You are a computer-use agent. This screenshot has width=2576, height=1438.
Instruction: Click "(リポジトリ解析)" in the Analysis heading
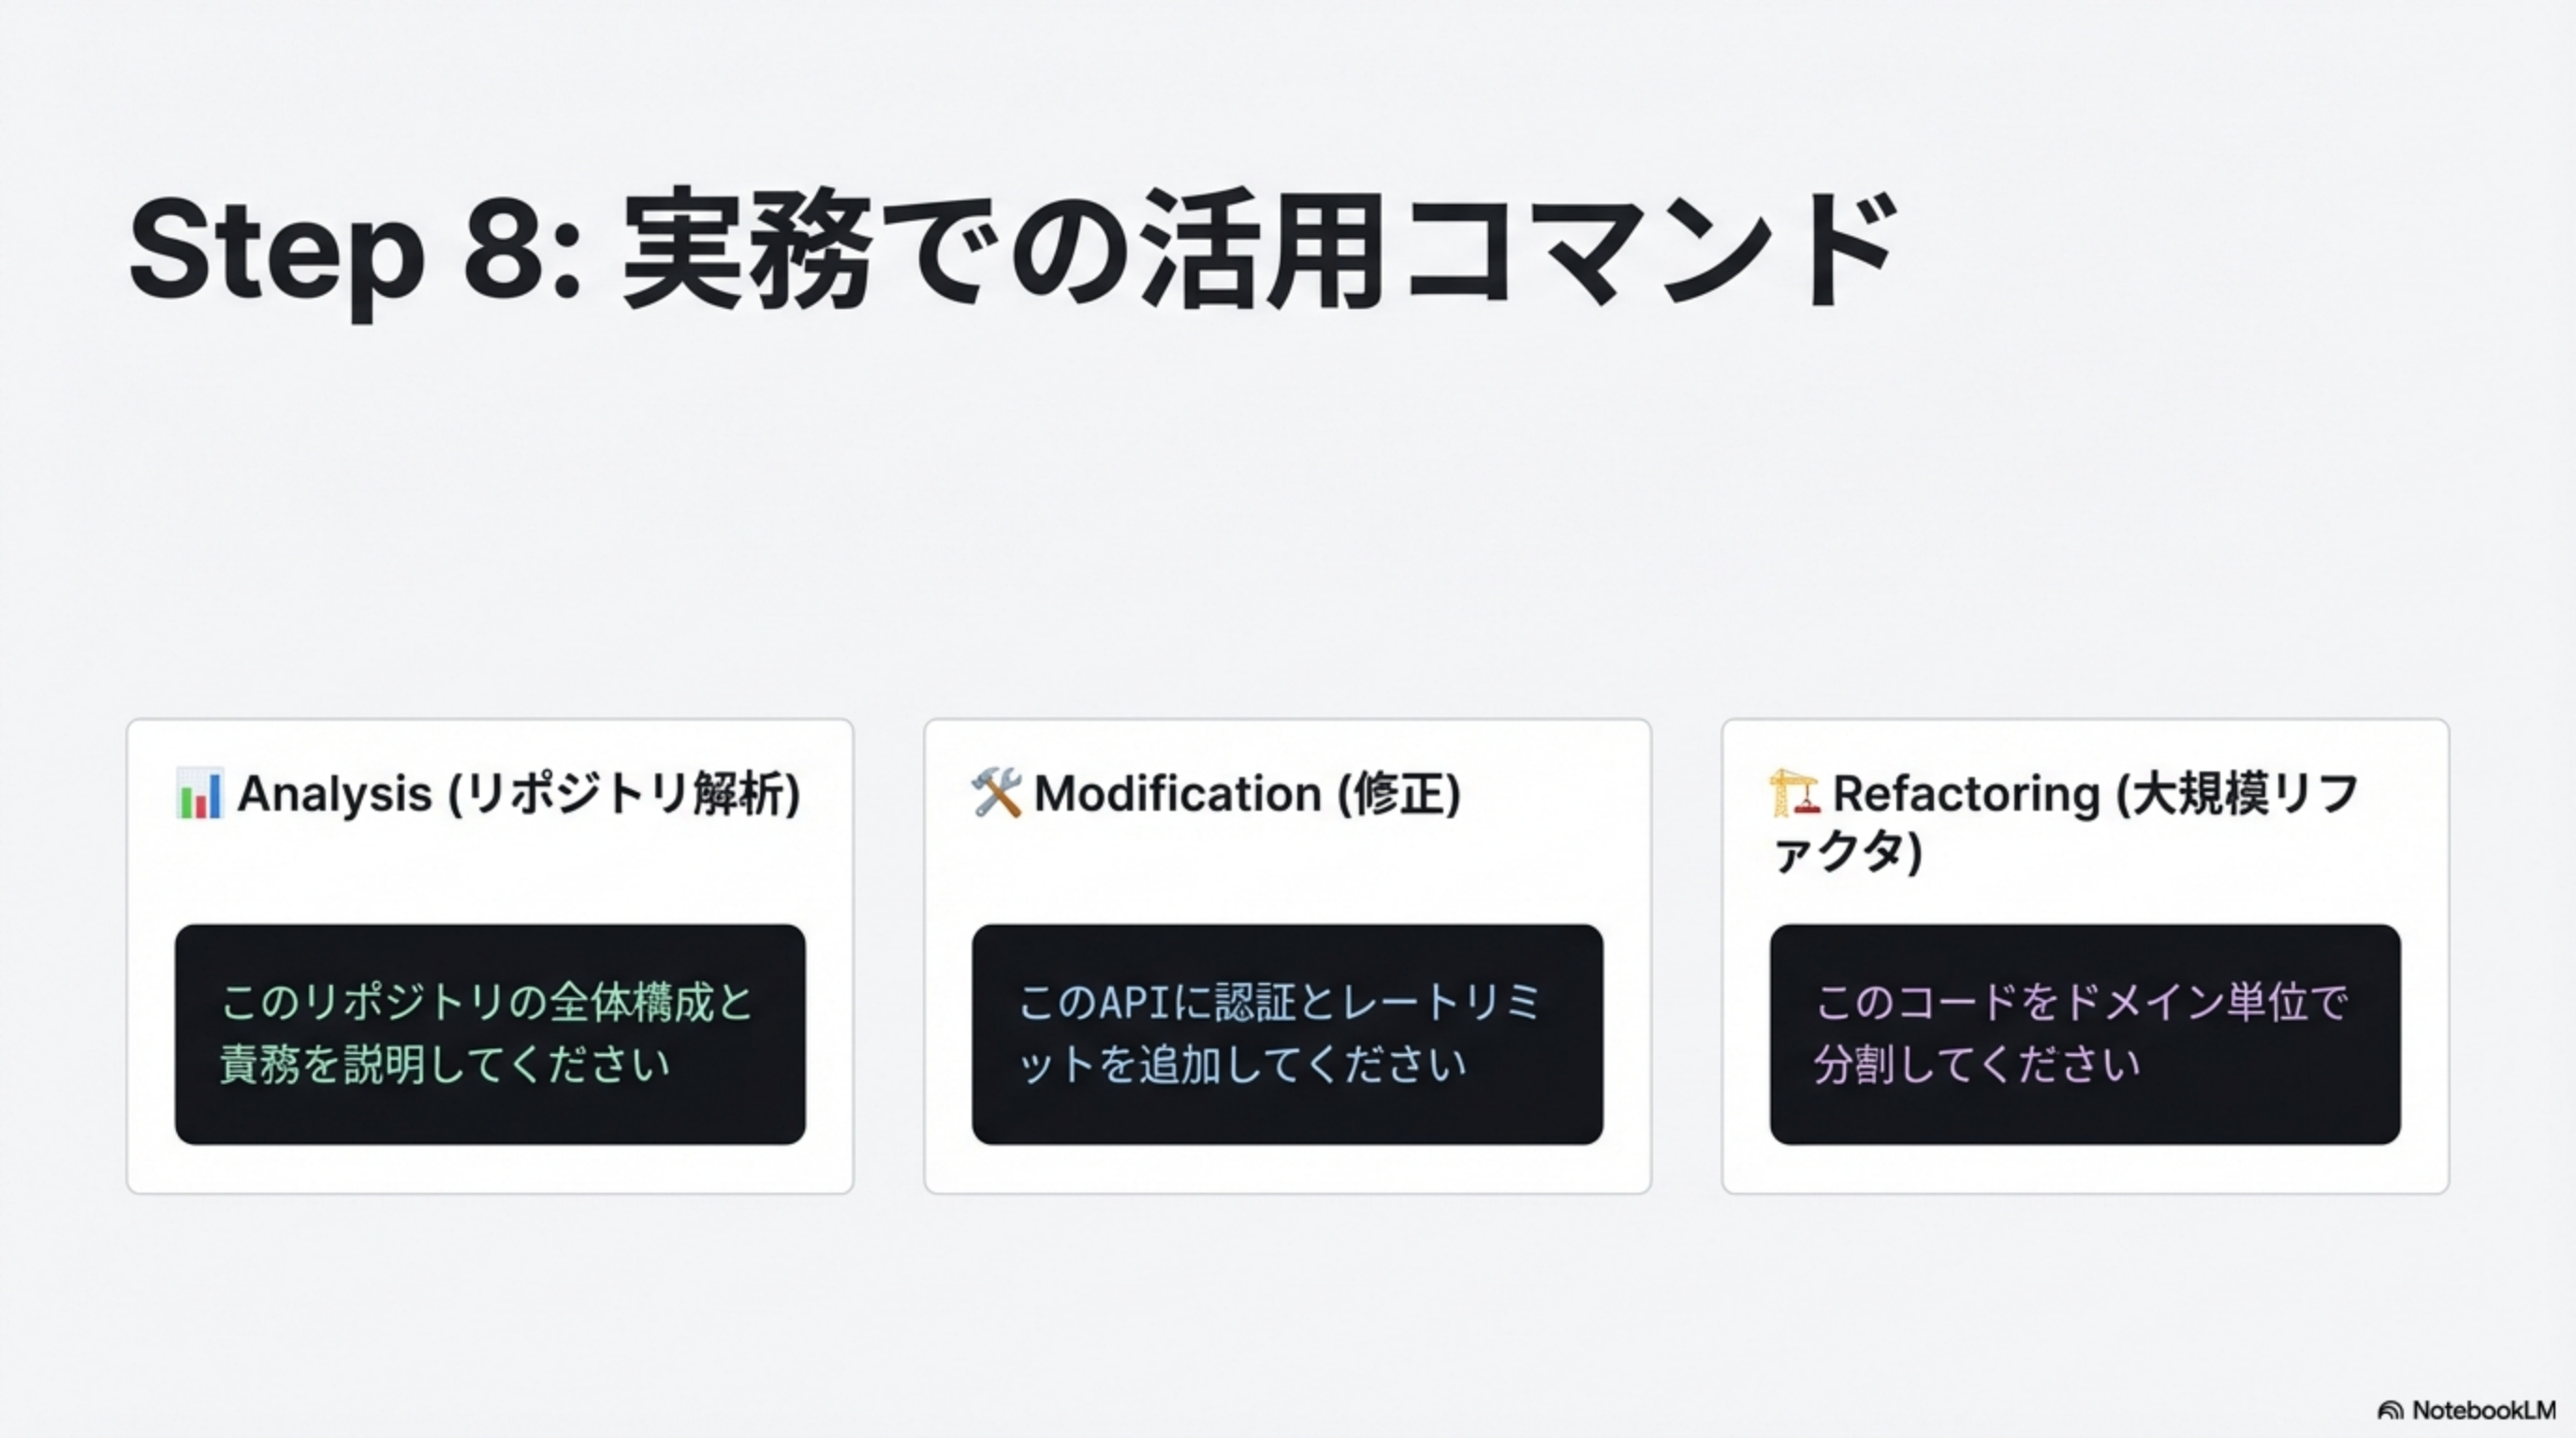[624, 794]
